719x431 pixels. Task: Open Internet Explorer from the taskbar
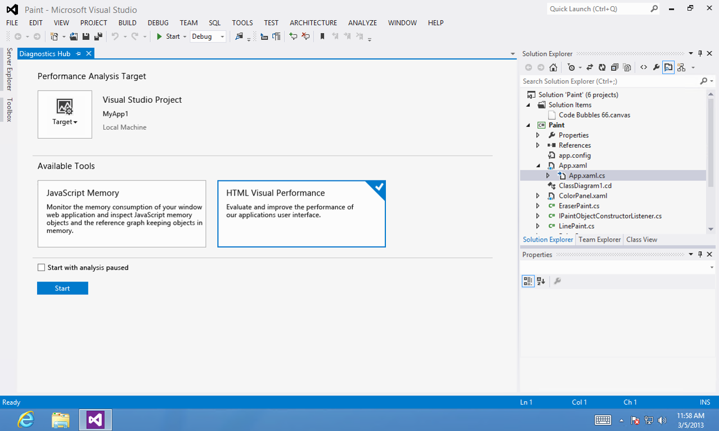[26, 419]
